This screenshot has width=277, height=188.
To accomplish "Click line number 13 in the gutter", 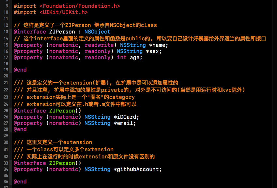I will click(x=6, y=32).
